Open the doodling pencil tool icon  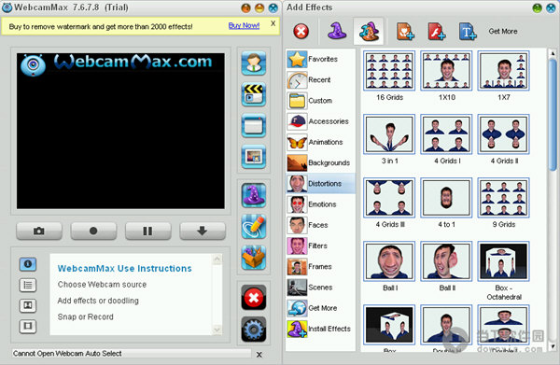[x=254, y=227]
